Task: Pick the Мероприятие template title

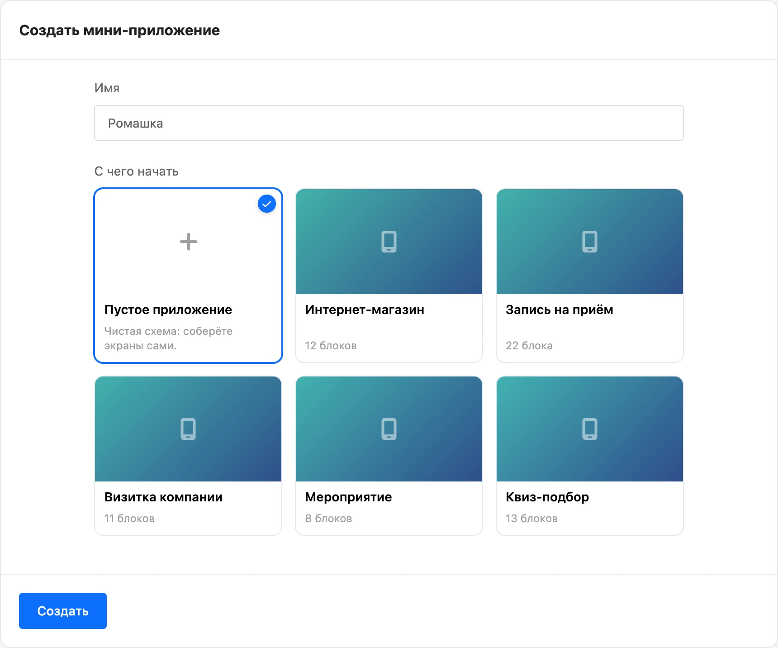Action: [348, 497]
